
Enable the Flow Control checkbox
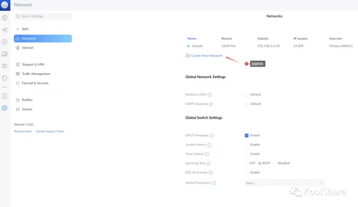[x=247, y=154]
